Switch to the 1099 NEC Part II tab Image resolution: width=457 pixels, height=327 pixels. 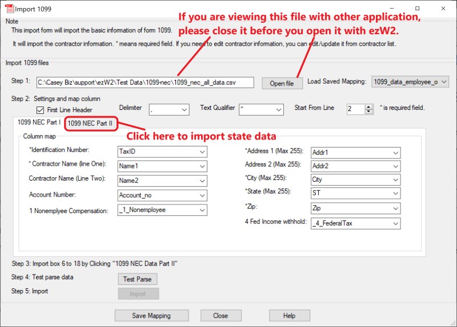(x=90, y=123)
